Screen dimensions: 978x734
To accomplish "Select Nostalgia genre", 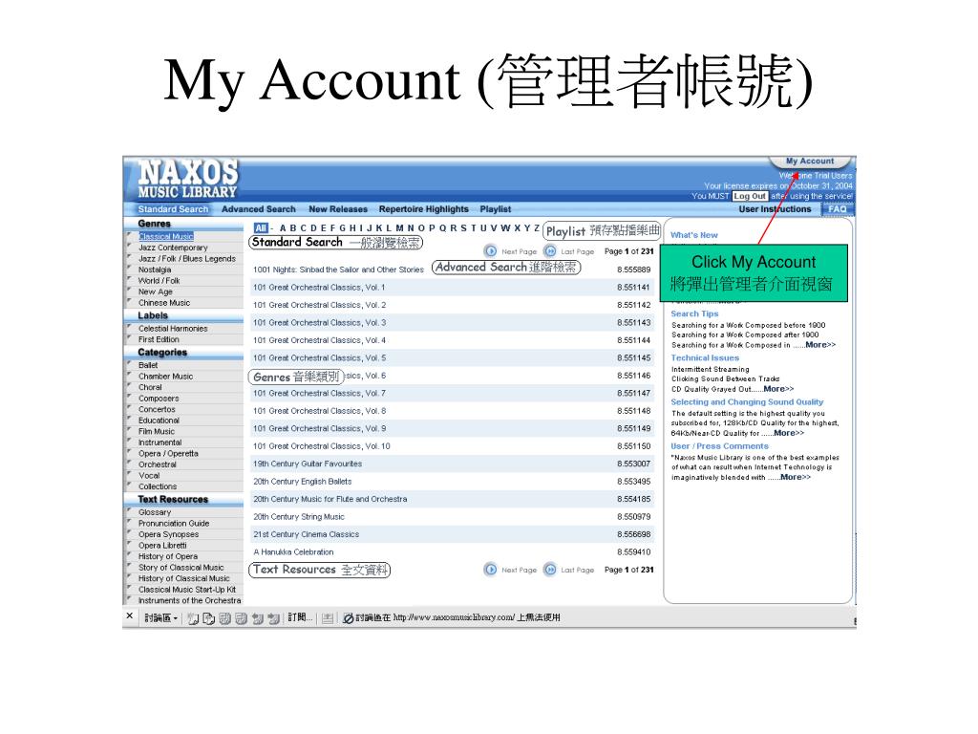I will pyautogui.click(x=155, y=270).
